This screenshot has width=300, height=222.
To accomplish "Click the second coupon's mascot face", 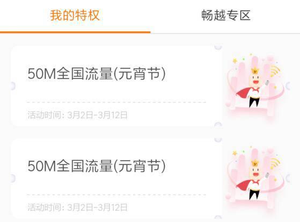I will tap(255, 172).
